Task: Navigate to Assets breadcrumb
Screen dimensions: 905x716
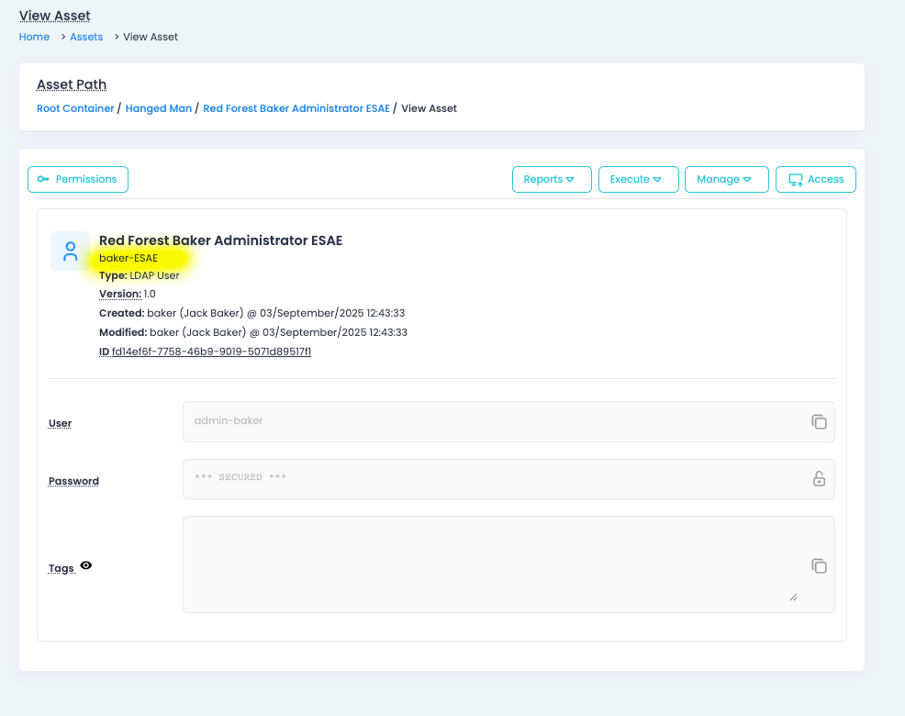Action: [86, 37]
